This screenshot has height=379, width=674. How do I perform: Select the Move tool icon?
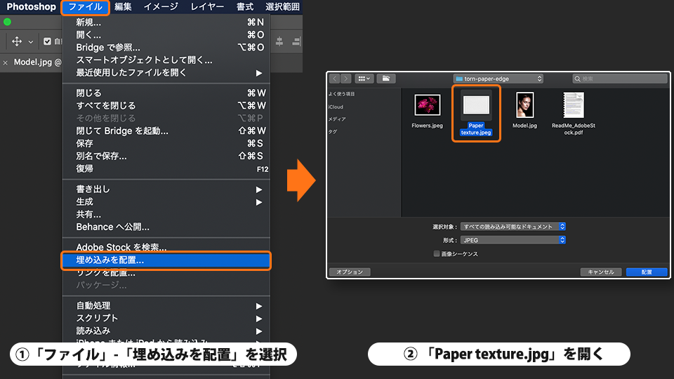(x=17, y=41)
